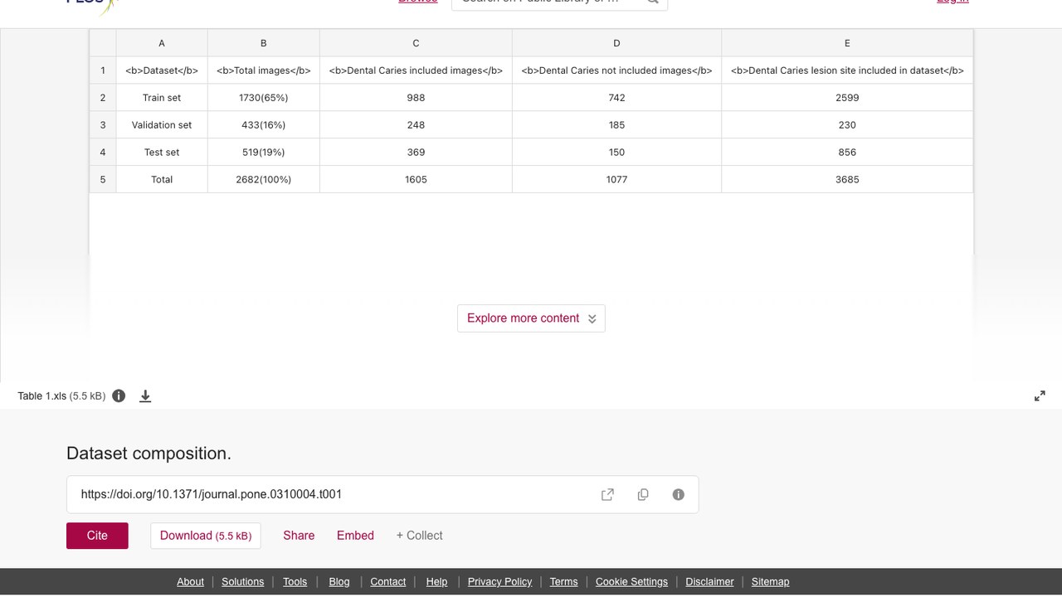1062x597 pixels.
Task: Expand Explore more content
Action: coord(531,318)
